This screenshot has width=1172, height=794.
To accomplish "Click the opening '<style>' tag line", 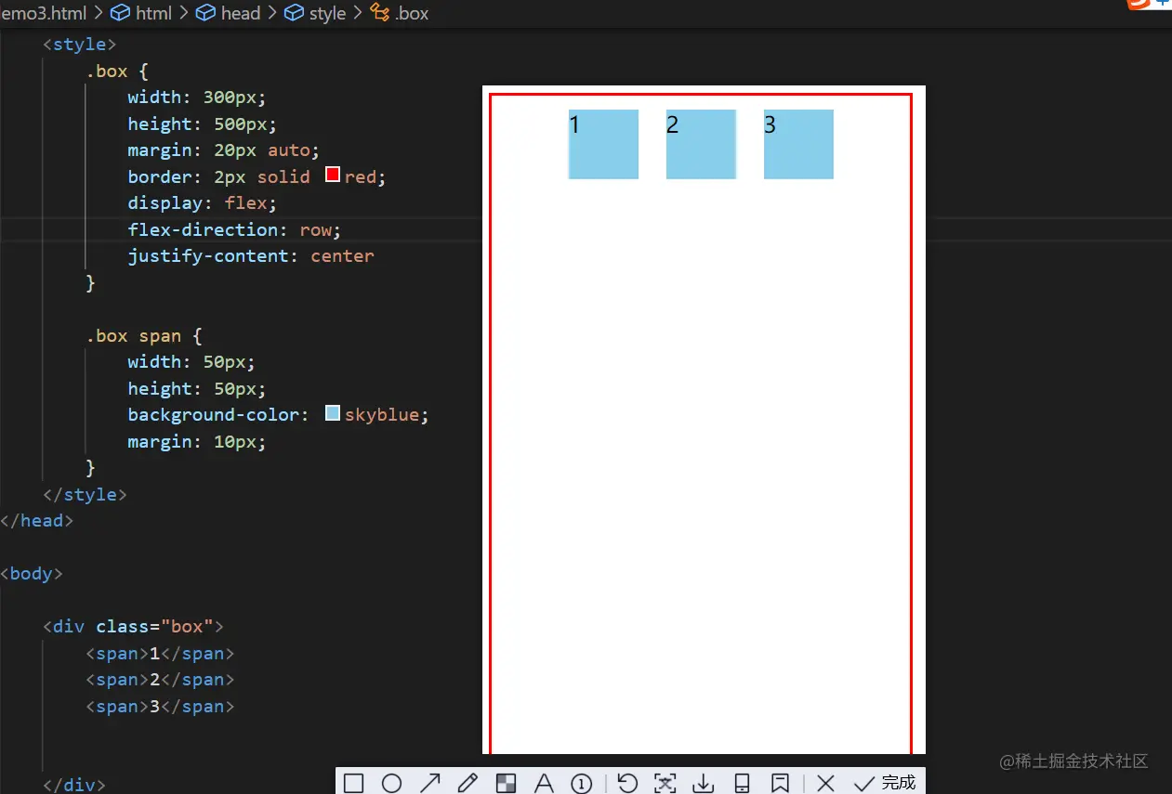I will (80, 44).
